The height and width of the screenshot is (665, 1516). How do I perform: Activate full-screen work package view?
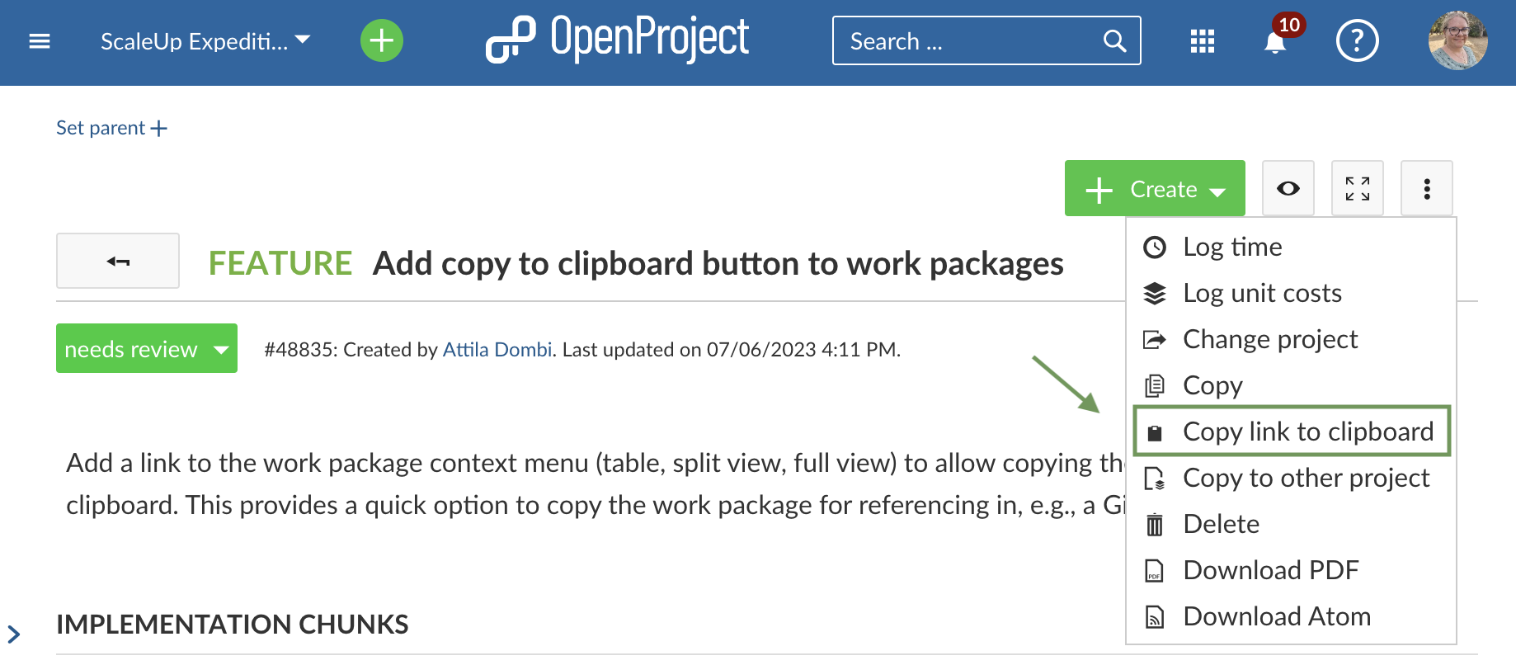1357,187
